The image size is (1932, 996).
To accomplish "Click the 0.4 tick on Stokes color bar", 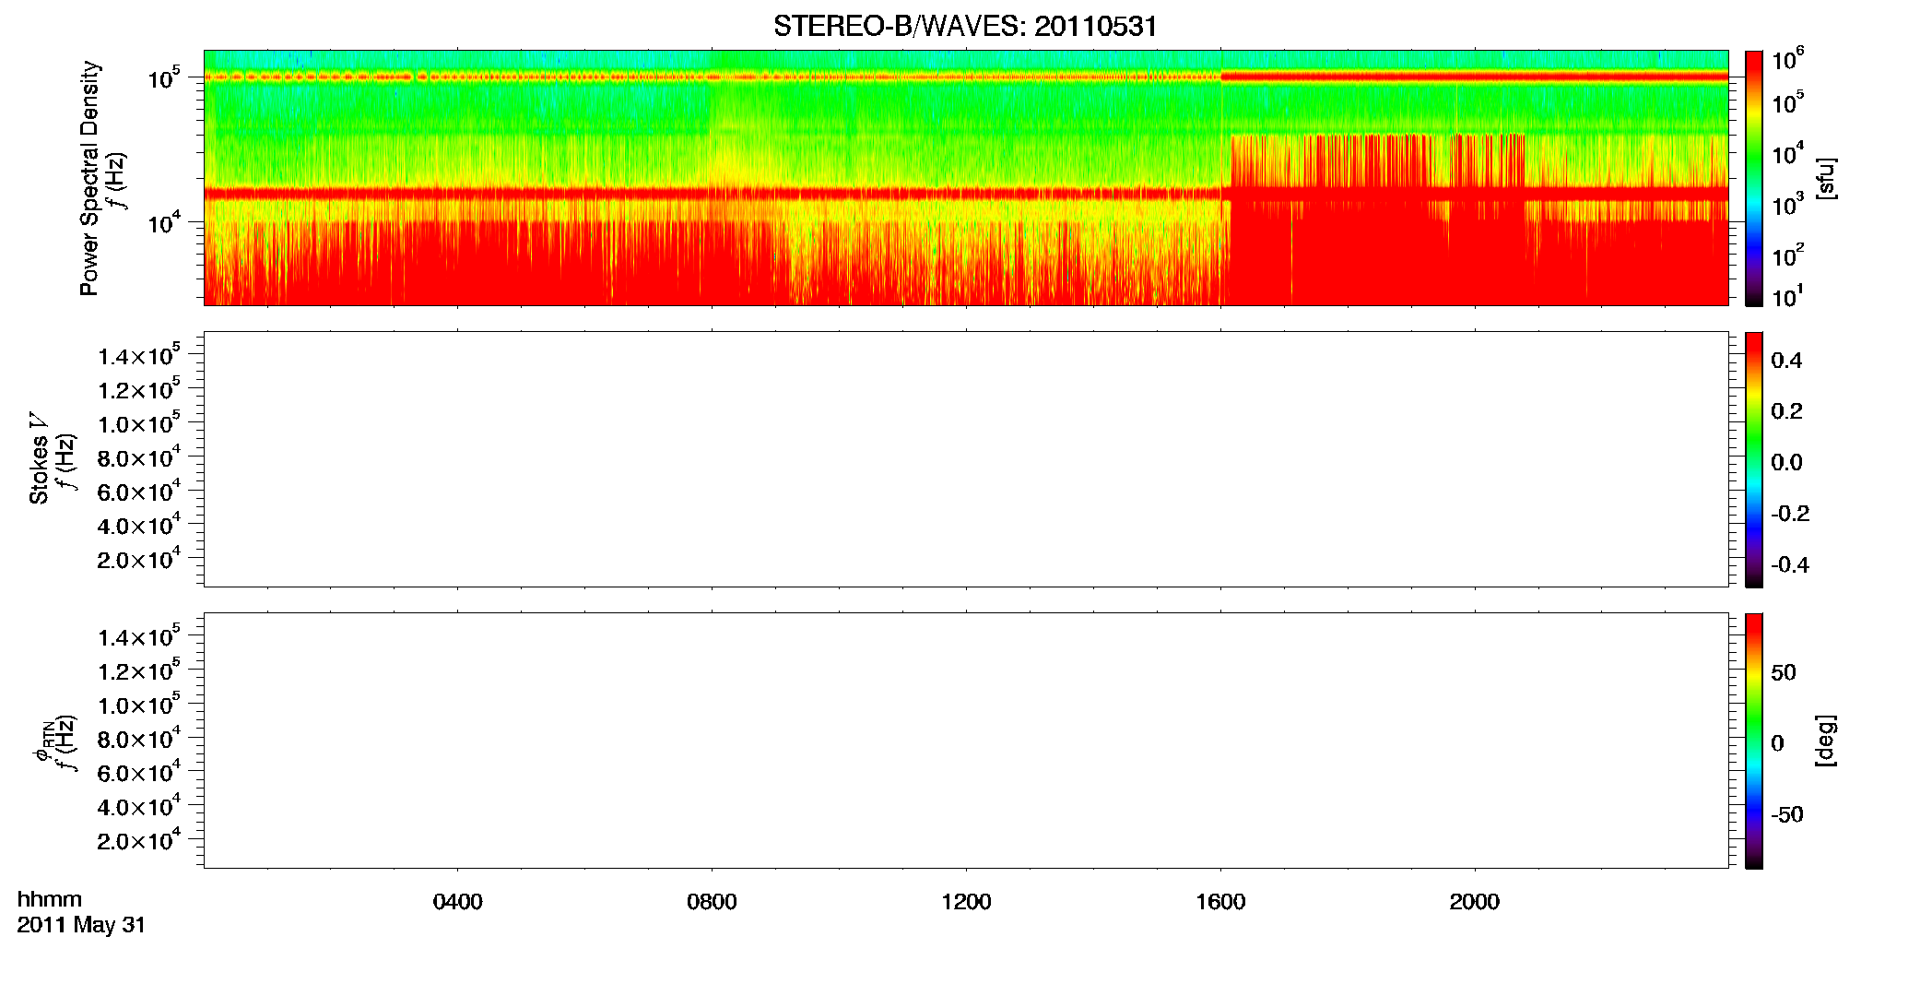I will tap(1786, 361).
